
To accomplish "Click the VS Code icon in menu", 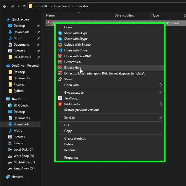I will [60, 50].
